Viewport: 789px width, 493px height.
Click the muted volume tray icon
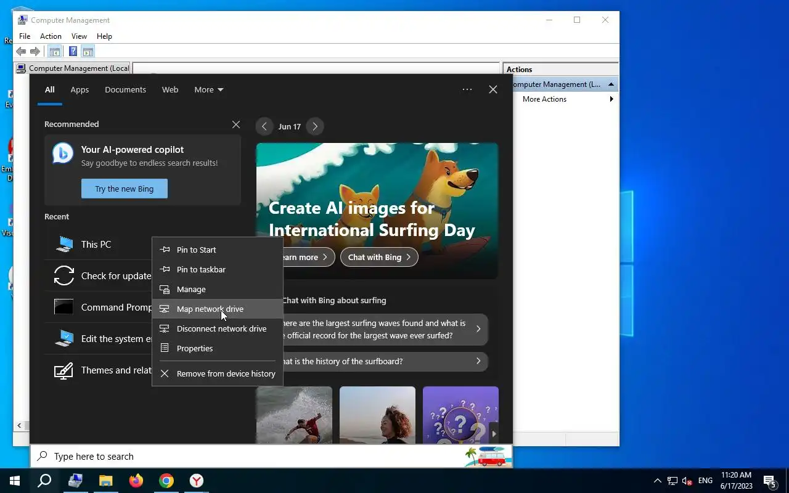pos(687,481)
